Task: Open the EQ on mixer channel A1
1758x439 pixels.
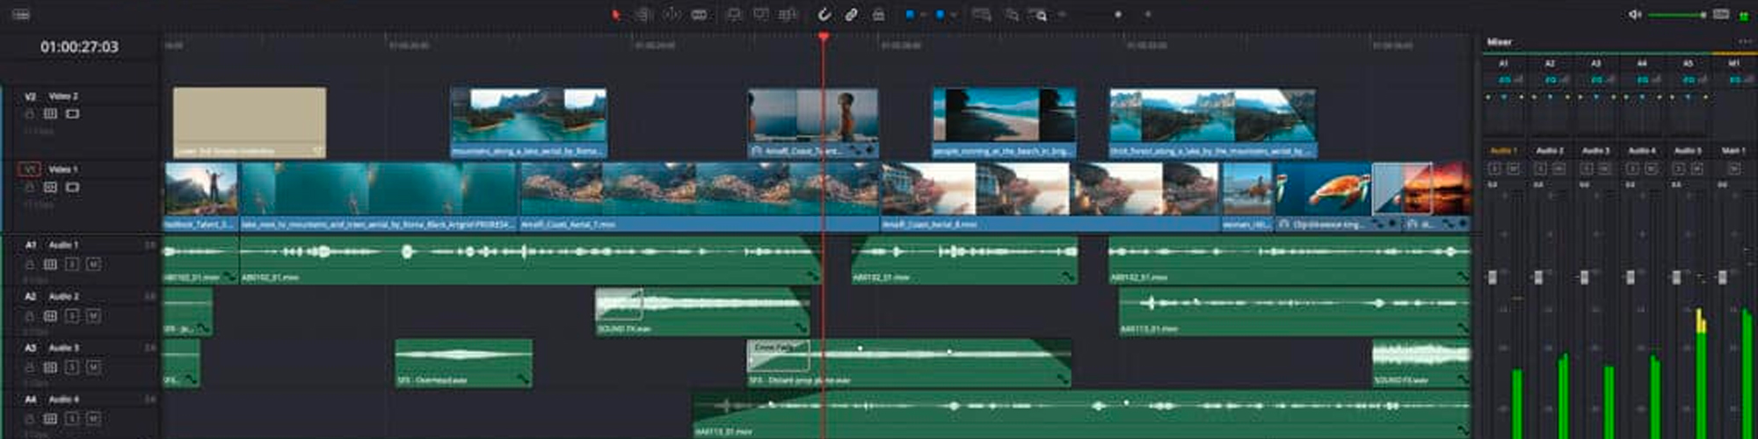Action: point(1503,80)
